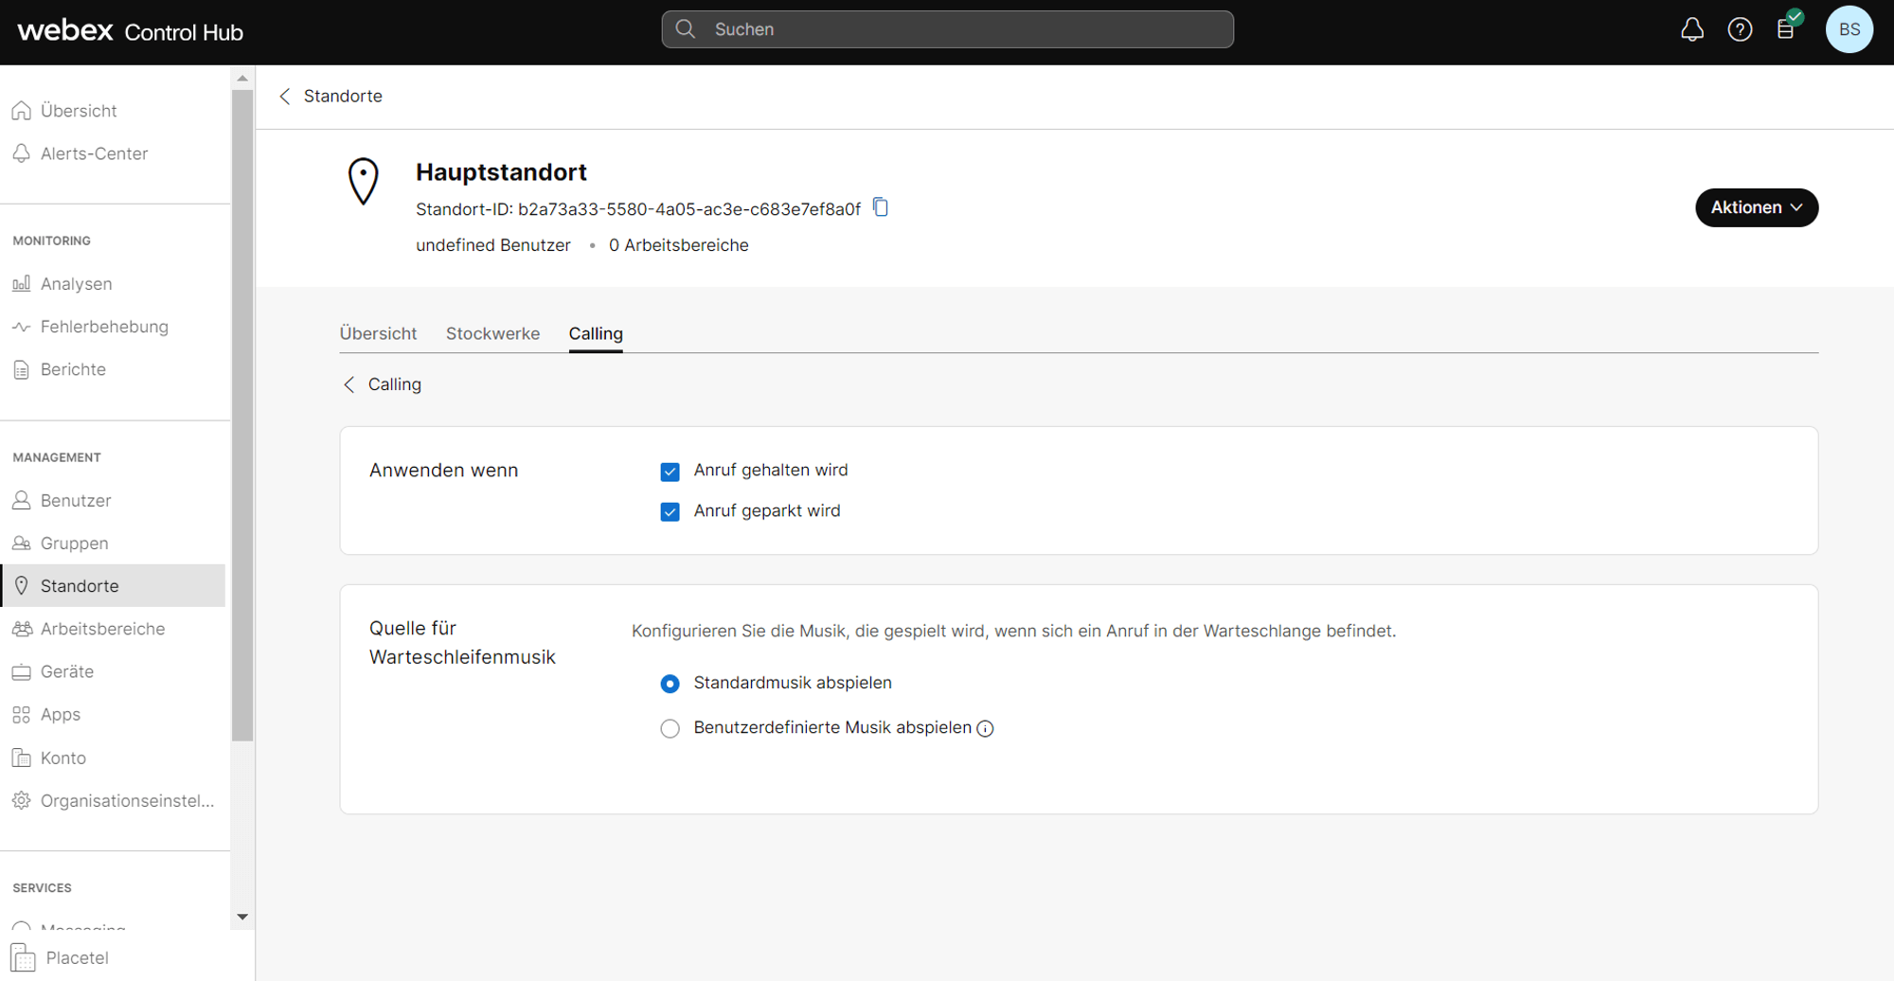Click the Webex Control Hub logo
Viewport: 1894px width, 981px height.
(131, 31)
